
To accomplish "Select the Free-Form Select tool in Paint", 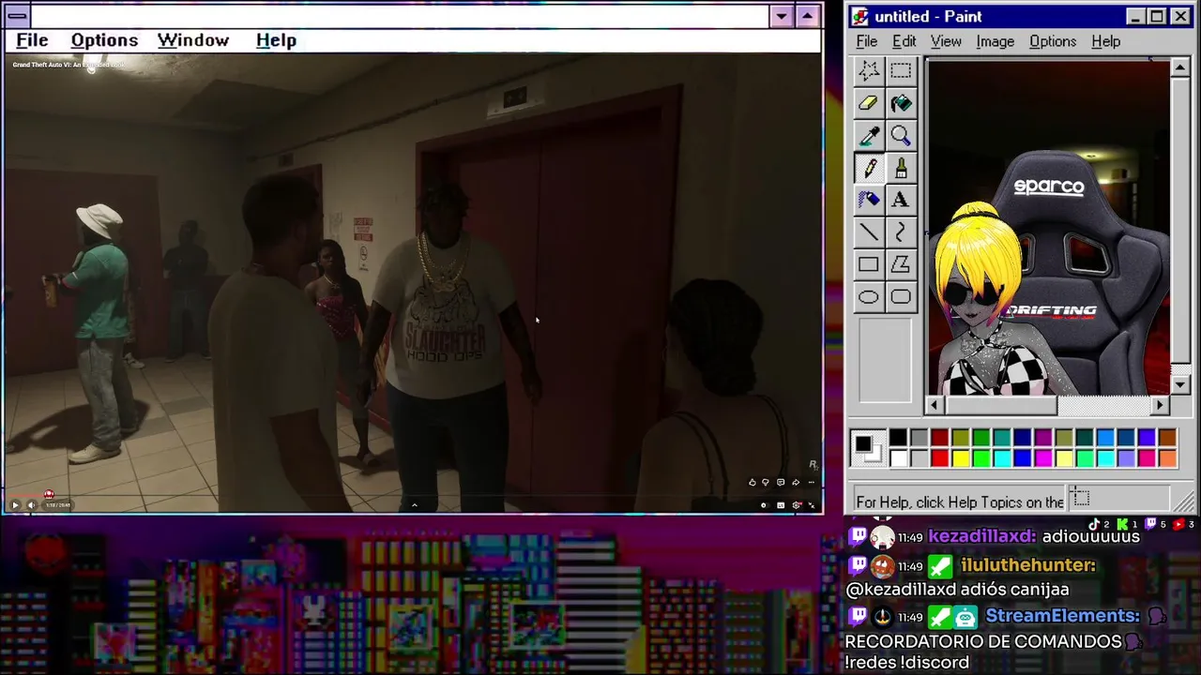I will [x=869, y=70].
